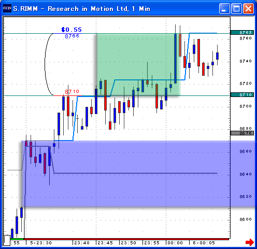Click the 23:40 time axis label
The image size is (257, 249).
(82, 243)
